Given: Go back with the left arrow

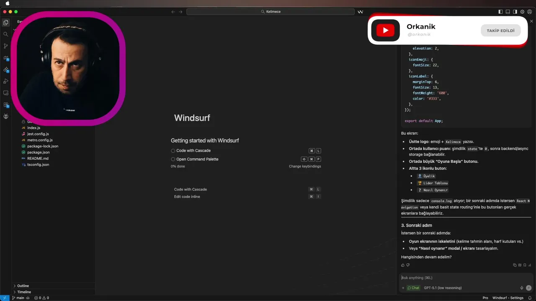Looking at the screenshot, I should [x=173, y=12].
